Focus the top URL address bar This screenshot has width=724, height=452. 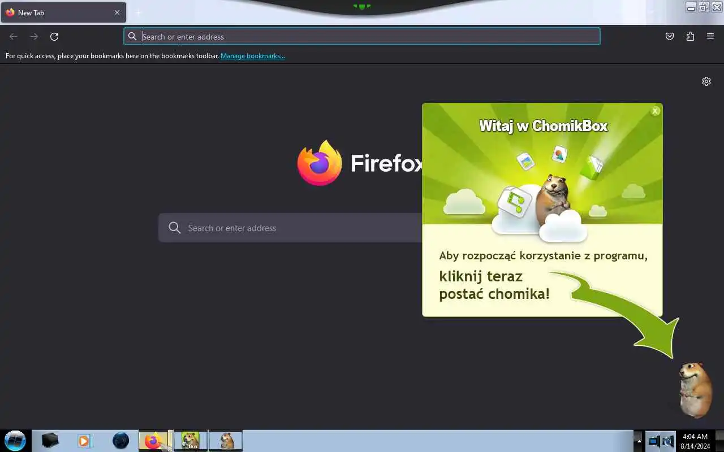(x=362, y=37)
